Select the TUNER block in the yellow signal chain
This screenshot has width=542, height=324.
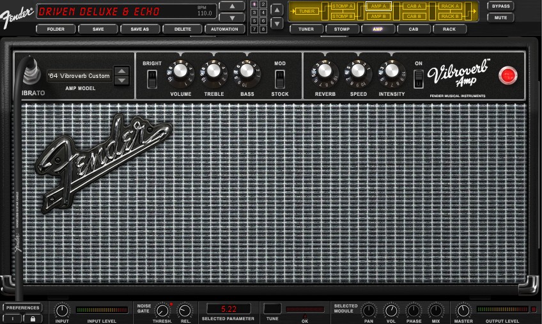307,11
